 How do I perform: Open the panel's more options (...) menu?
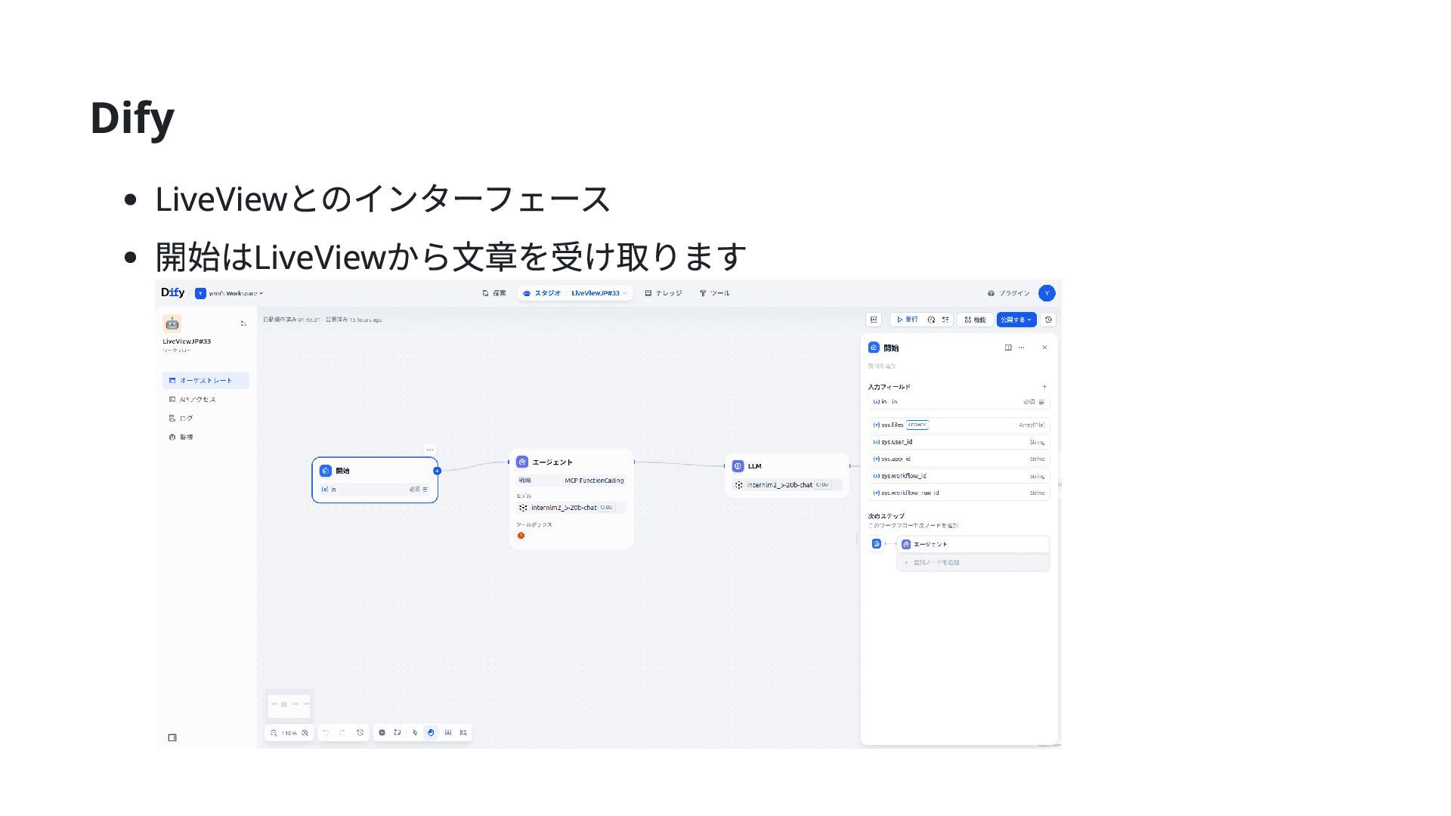pos(1022,348)
